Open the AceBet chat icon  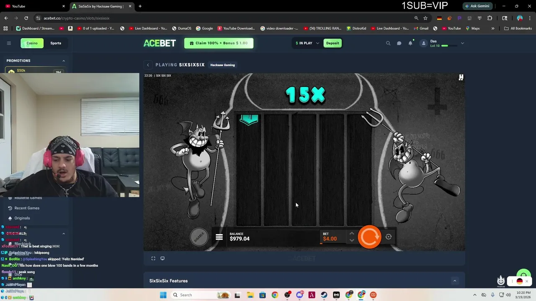click(x=399, y=43)
